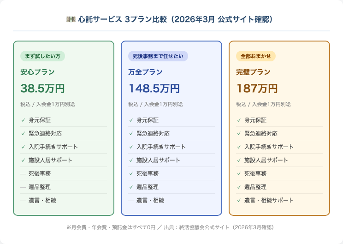
Task: Click the checkmark beside 入院手続きサポート in 万全プラン
Action: (131, 147)
